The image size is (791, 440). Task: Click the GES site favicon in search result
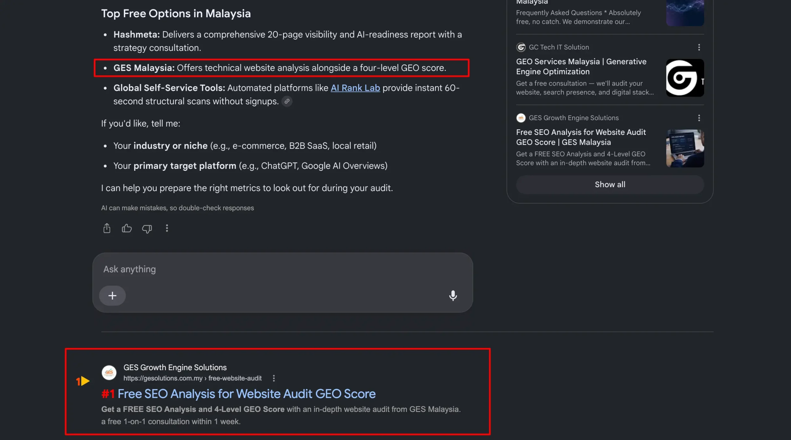point(109,373)
